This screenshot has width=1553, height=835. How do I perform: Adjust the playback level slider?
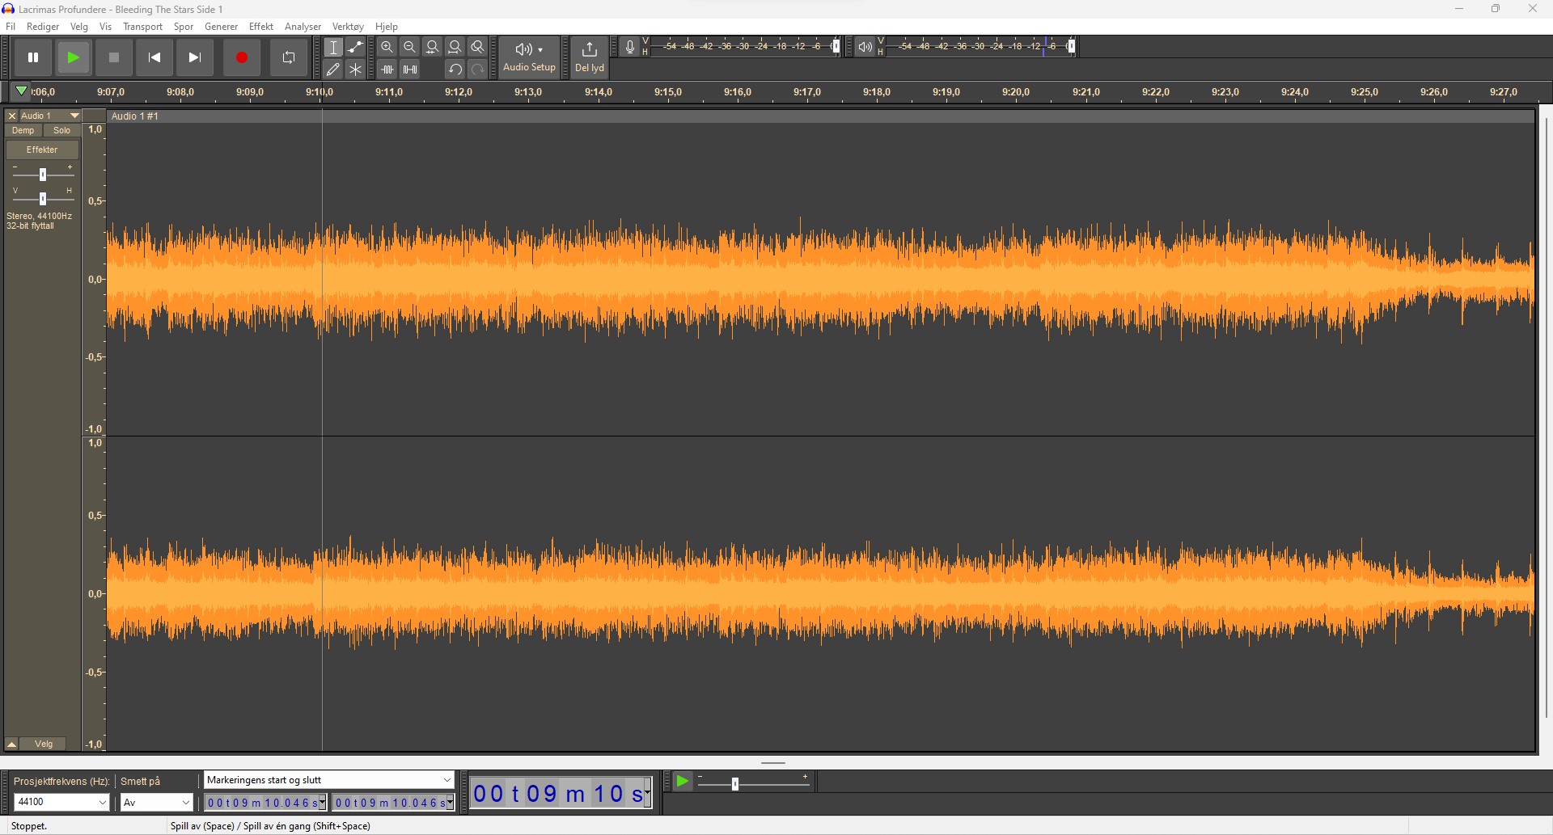pyautogui.click(x=1072, y=46)
